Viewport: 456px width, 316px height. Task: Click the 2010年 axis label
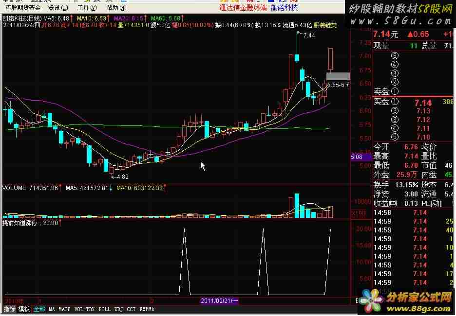[14, 301]
